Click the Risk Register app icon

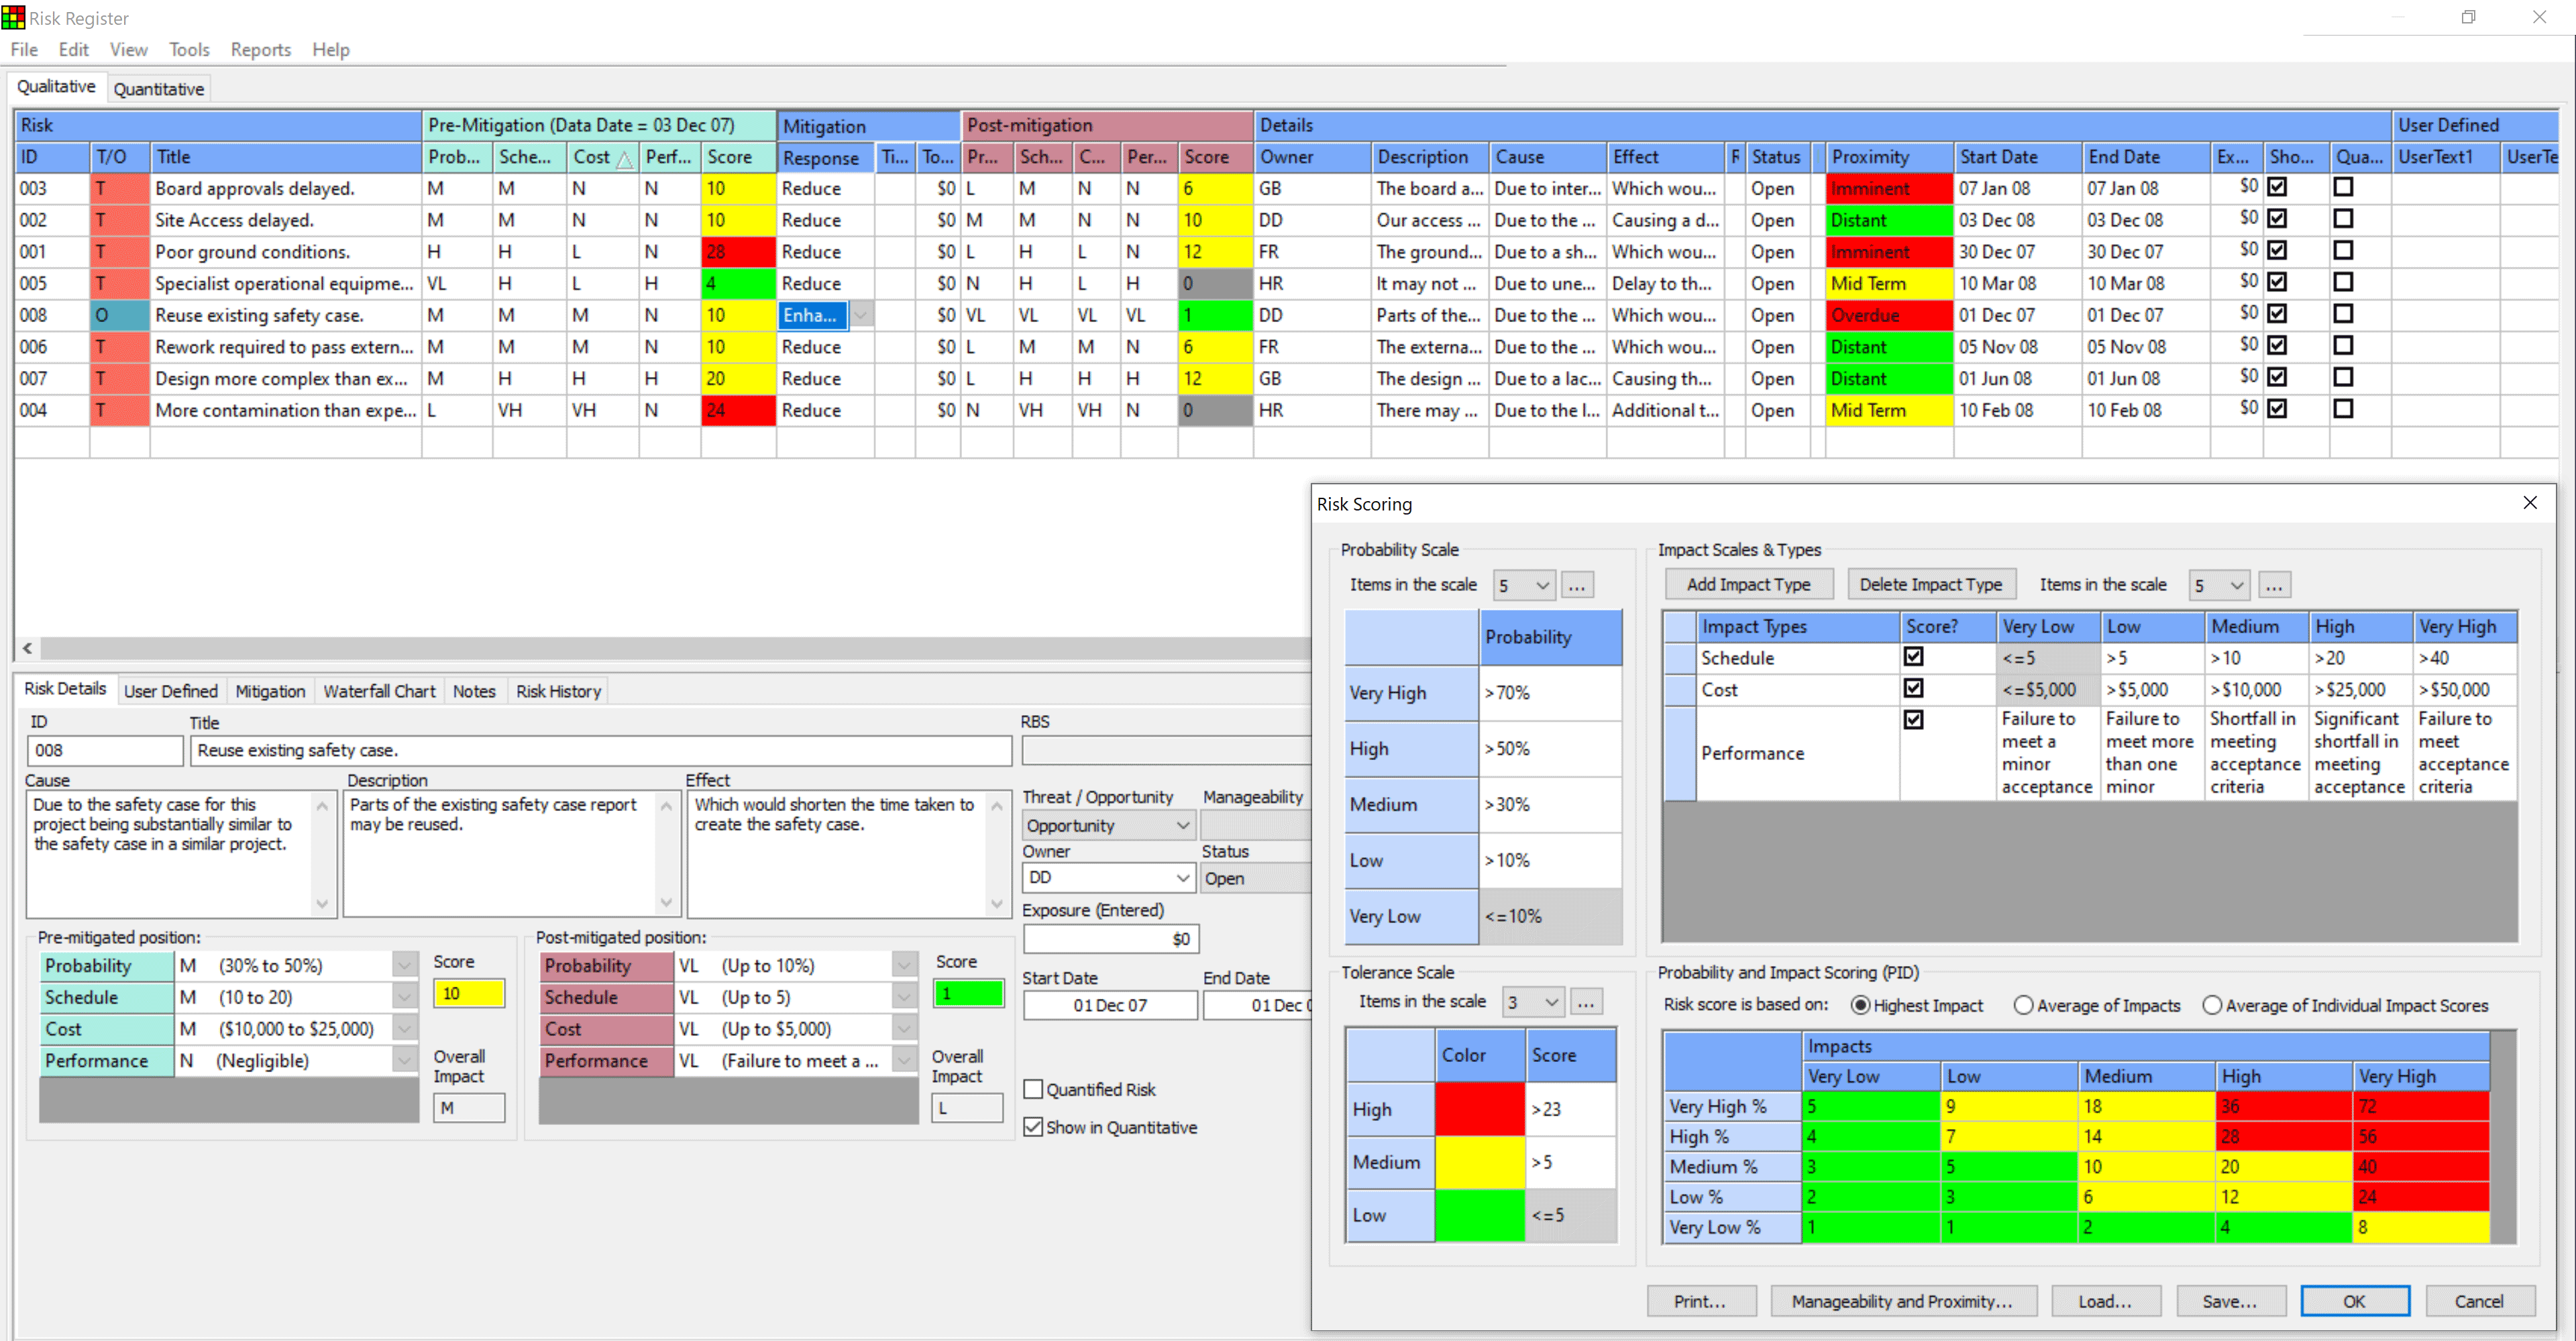point(13,17)
